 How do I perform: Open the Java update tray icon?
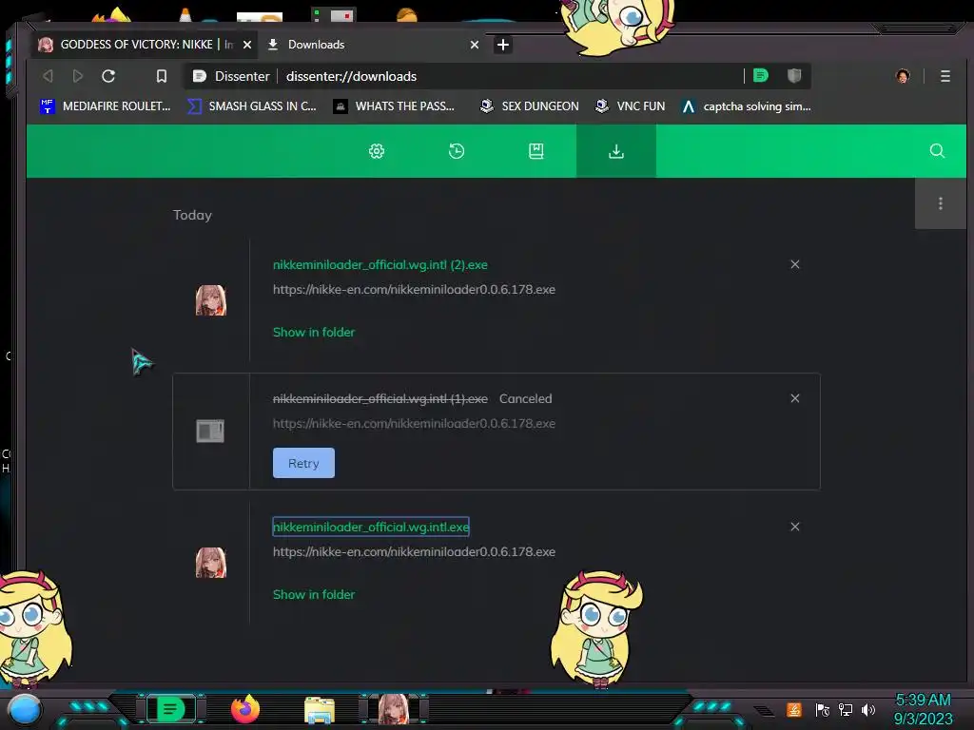(794, 709)
